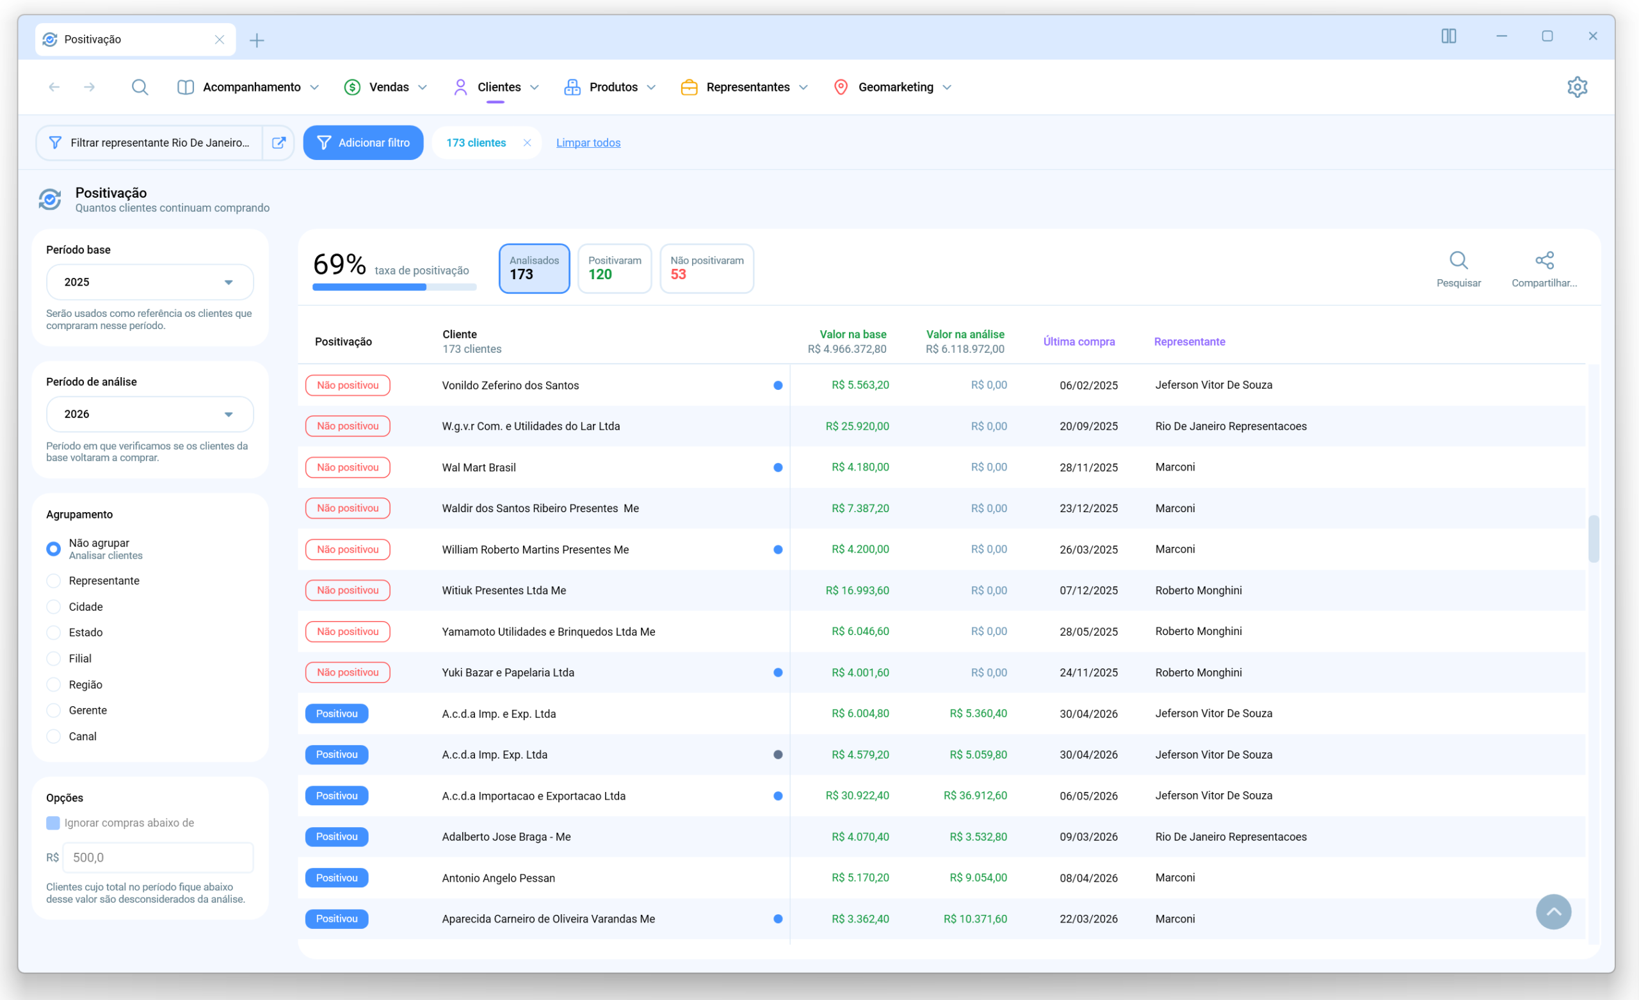The width and height of the screenshot is (1639, 1000).
Task: Open the settings gear icon
Action: [1577, 87]
